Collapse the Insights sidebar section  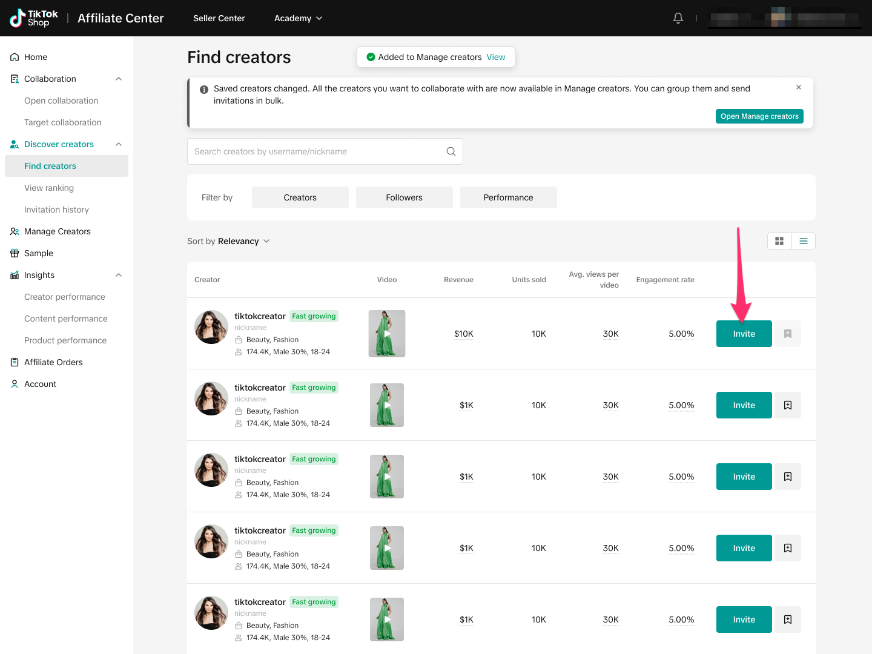119,275
